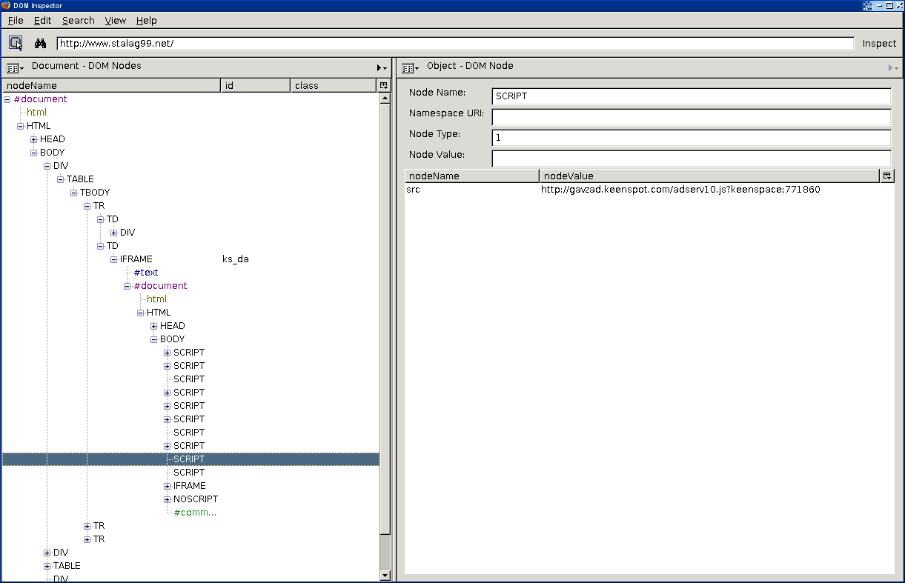Open the Object viewer list icon
905x583 pixels.
409,68
